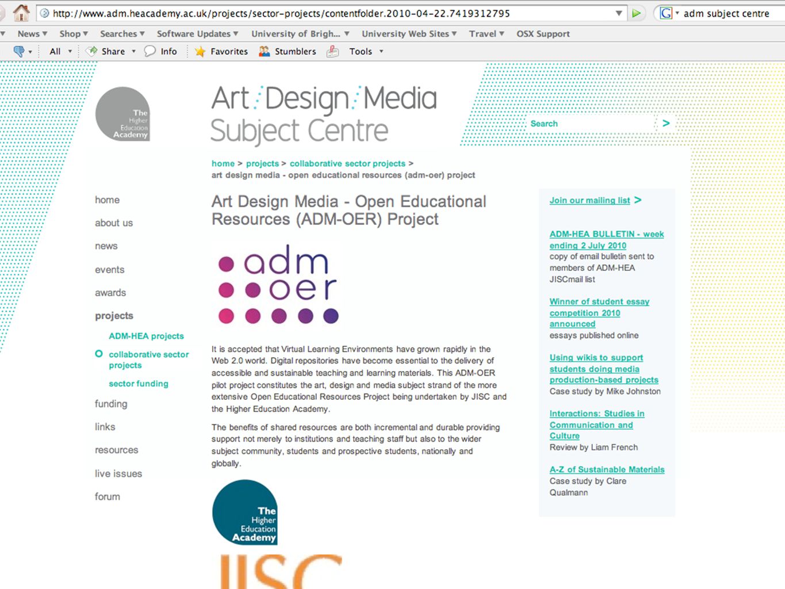Click the green Go arrow beside the address bar
Viewport: 785px width, 589px height.
click(x=636, y=13)
